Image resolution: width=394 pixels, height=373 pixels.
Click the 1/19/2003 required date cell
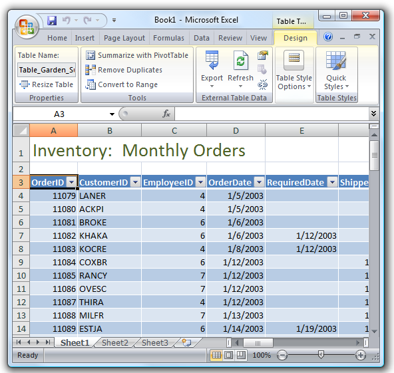pos(301,328)
